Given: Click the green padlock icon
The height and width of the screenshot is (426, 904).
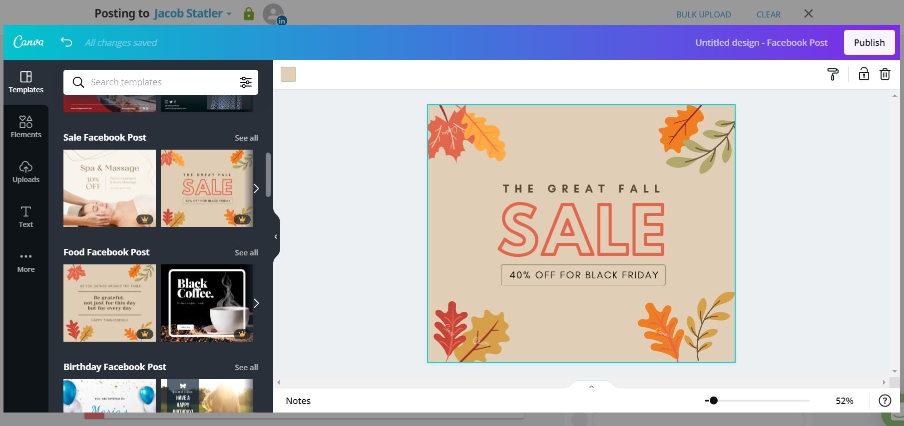Looking at the screenshot, I should (248, 13).
